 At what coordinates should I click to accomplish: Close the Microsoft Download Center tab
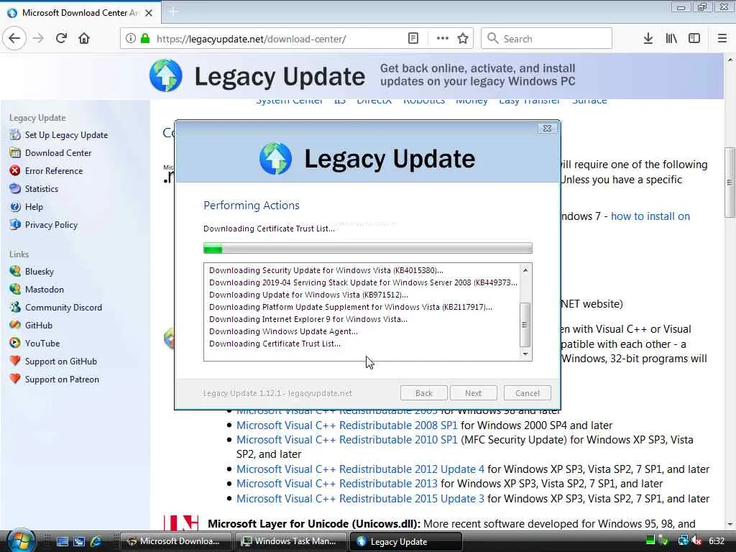149,13
